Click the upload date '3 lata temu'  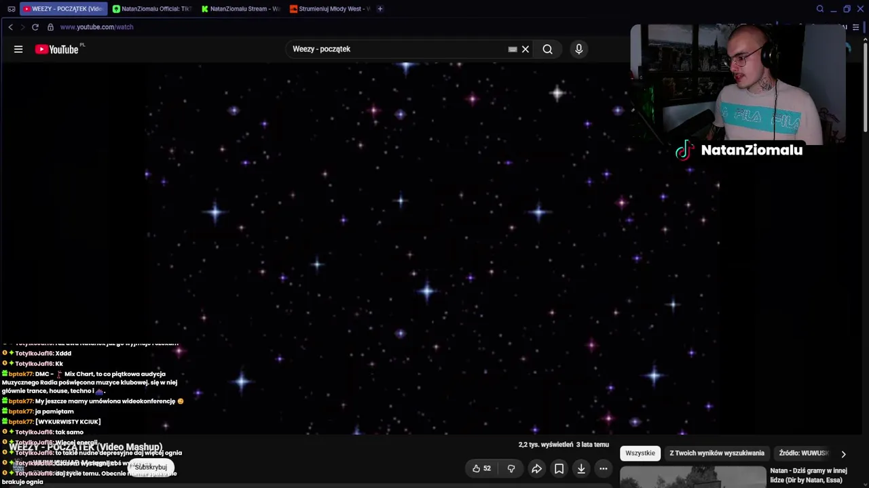(593, 445)
